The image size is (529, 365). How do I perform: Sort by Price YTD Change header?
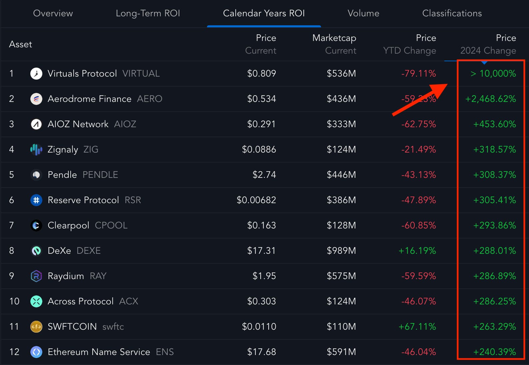tap(410, 44)
